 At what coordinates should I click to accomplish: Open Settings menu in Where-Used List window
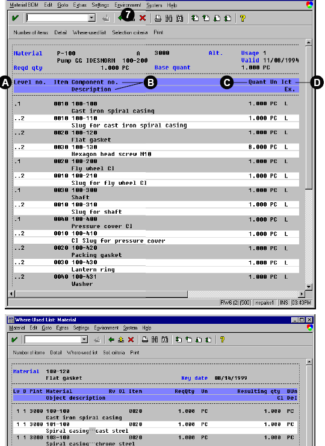[81, 328]
